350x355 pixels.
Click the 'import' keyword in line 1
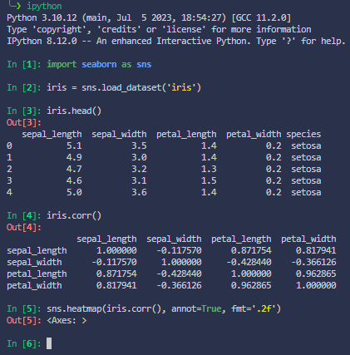click(x=62, y=64)
